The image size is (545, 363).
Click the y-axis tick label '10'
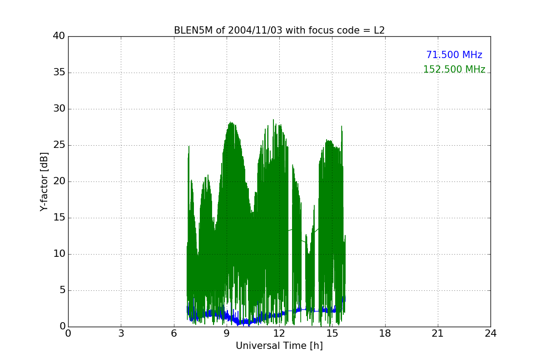click(59, 254)
